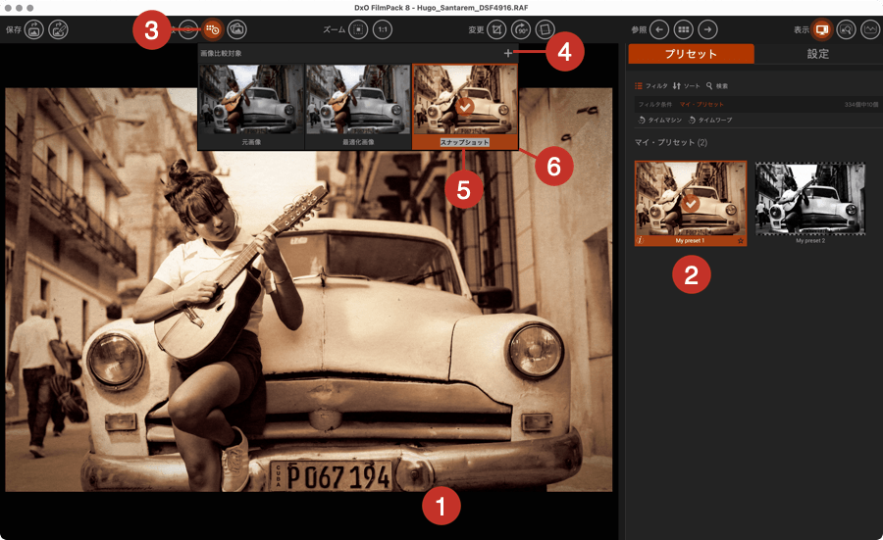Click the save-as-preset icon with pencil
Image resolution: width=883 pixels, height=540 pixels.
click(x=59, y=30)
